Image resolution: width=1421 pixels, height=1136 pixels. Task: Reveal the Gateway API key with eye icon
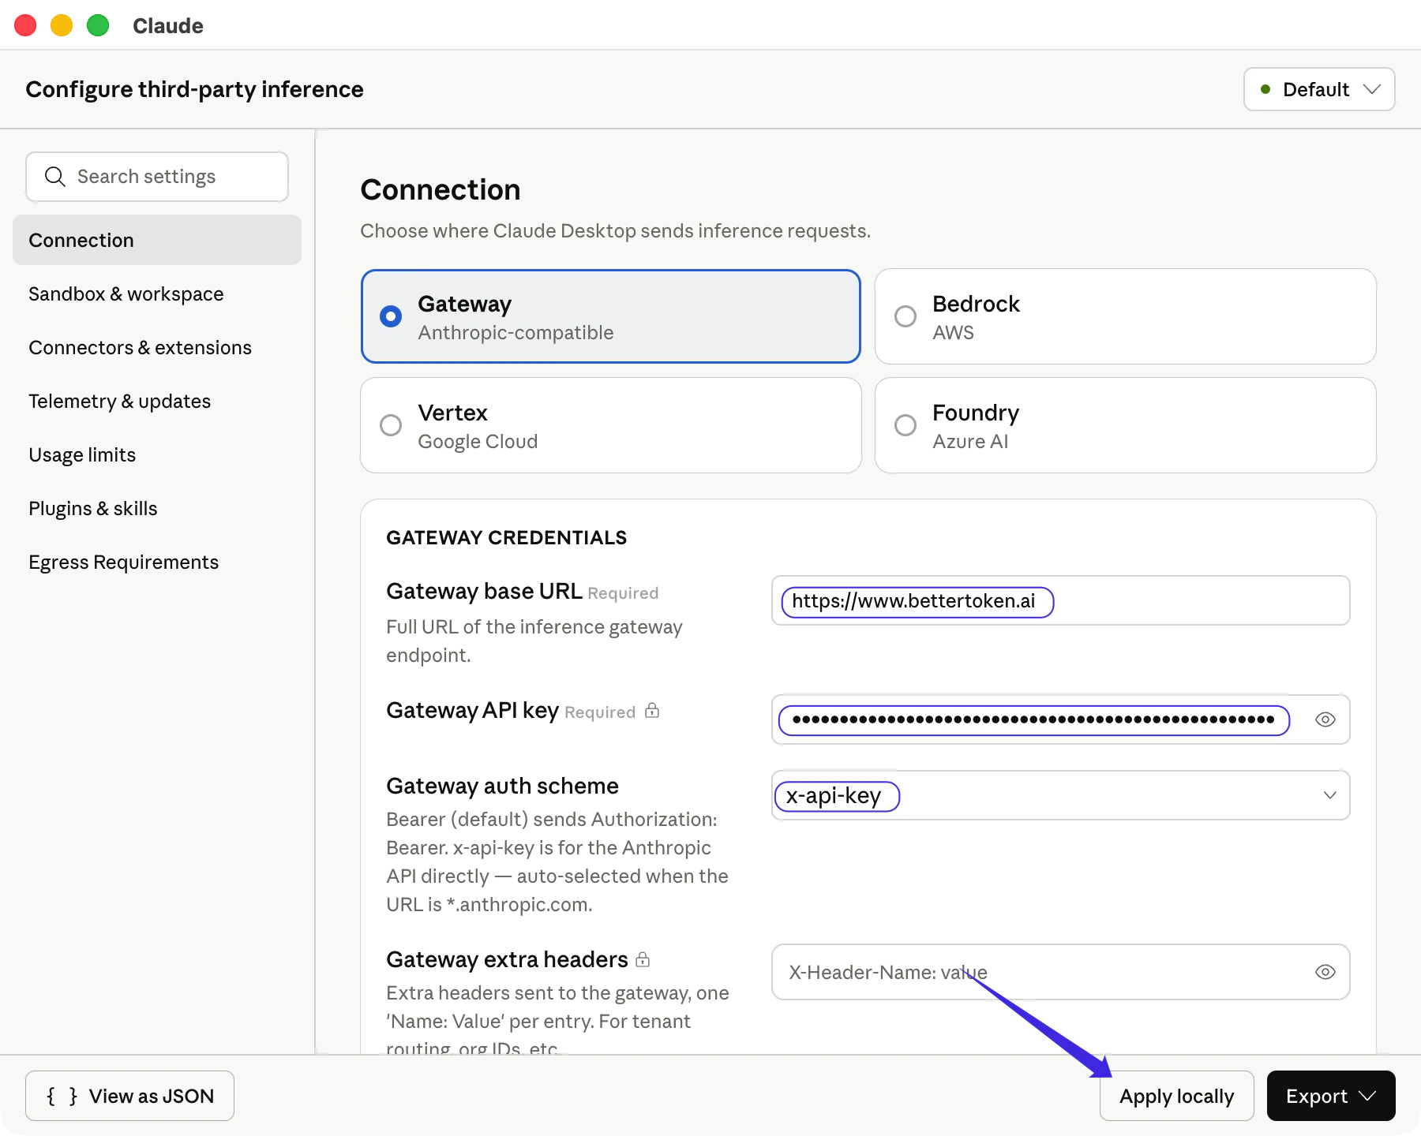click(x=1325, y=719)
